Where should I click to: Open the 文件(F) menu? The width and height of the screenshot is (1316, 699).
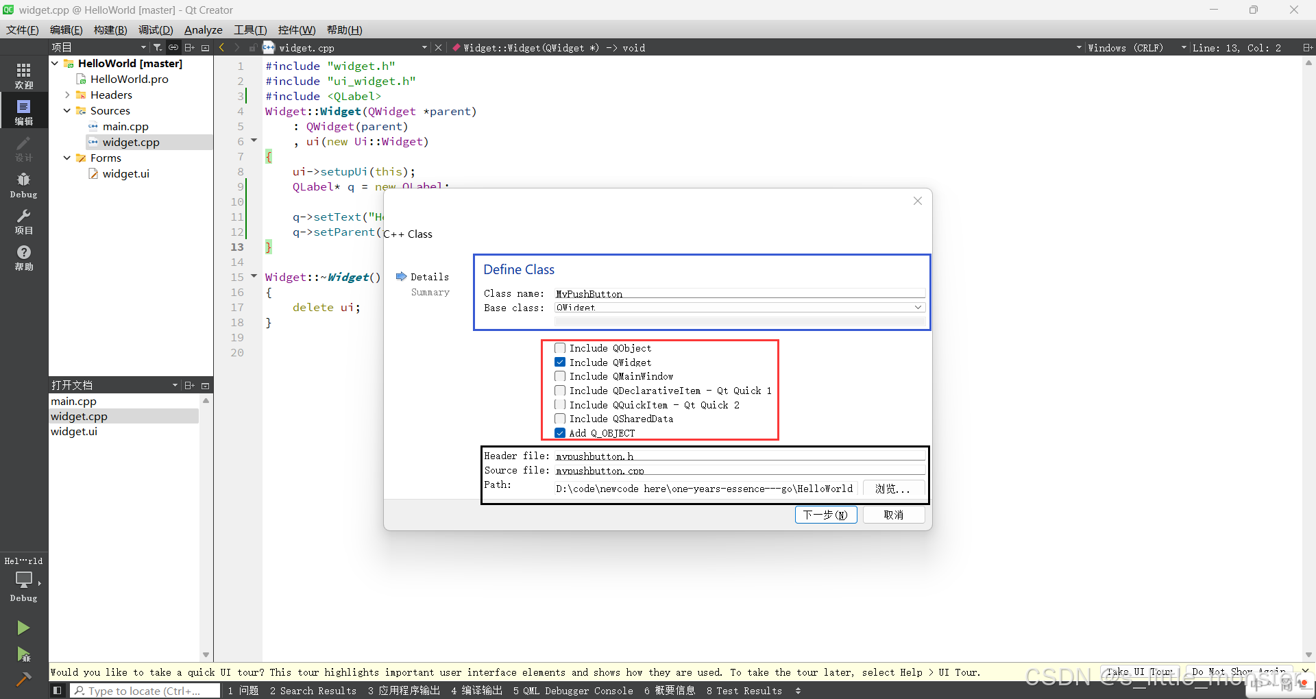pyautogui.click(x=23, y=29)
